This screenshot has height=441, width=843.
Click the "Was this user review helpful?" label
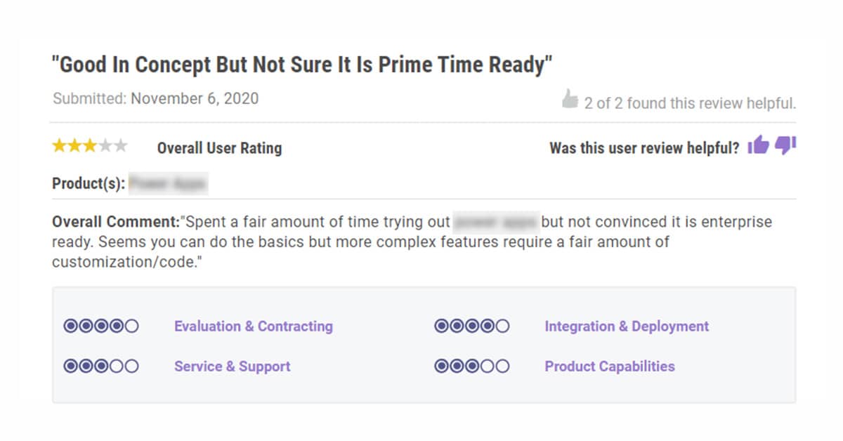click(644, 148)
